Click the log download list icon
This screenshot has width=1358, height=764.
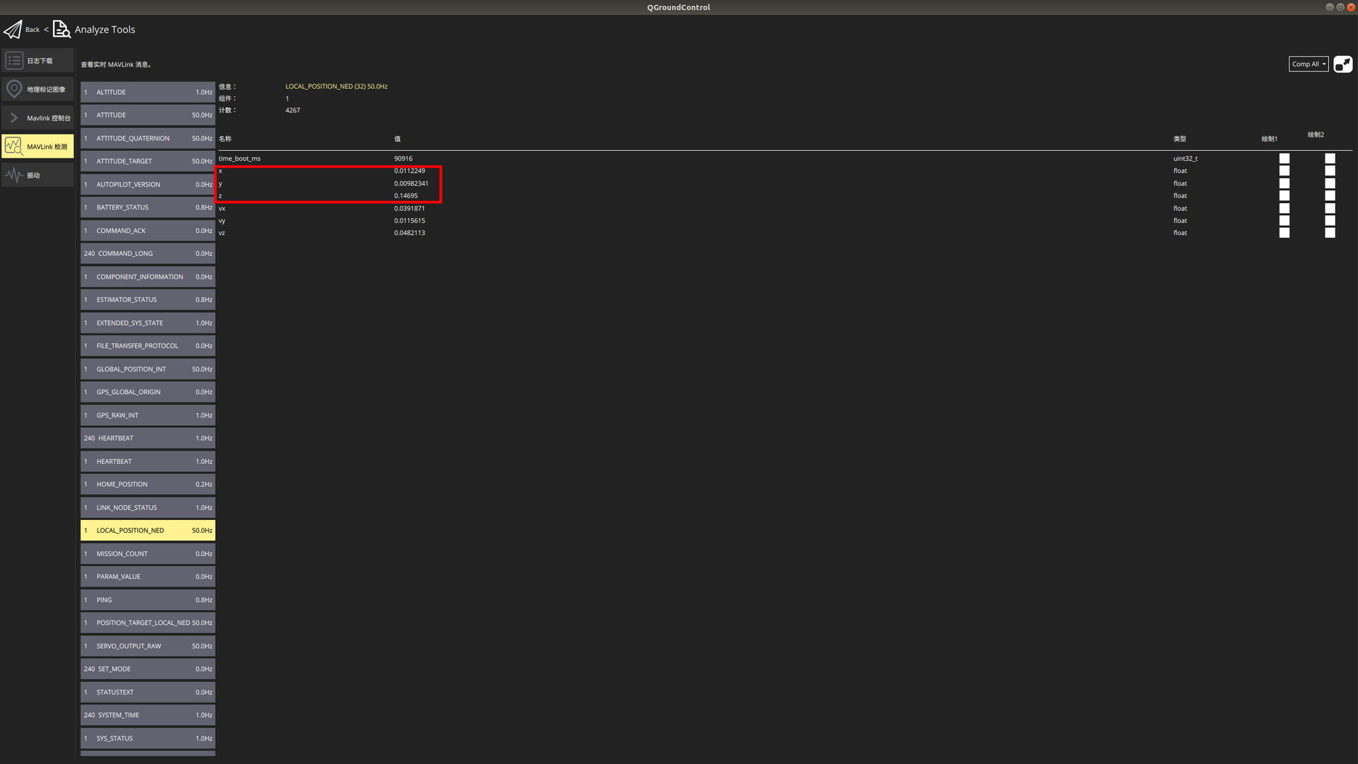click(x=14, y=61)
